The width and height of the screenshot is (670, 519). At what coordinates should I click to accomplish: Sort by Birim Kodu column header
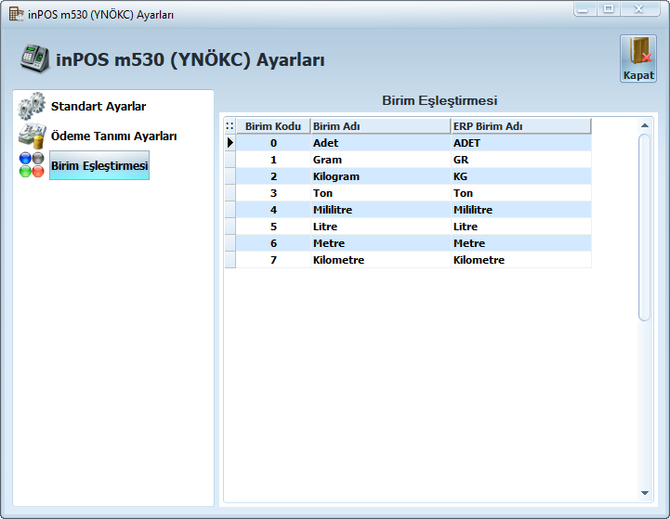click(x=273, y=126)
